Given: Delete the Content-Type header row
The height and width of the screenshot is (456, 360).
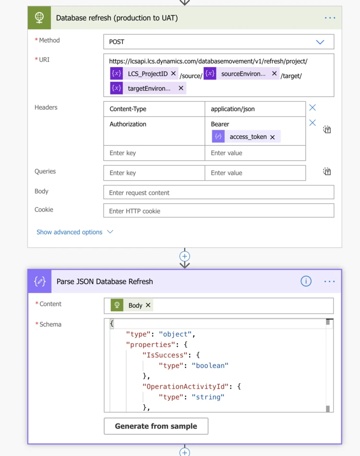Looking at the screenshot, I should click(312, 108).
